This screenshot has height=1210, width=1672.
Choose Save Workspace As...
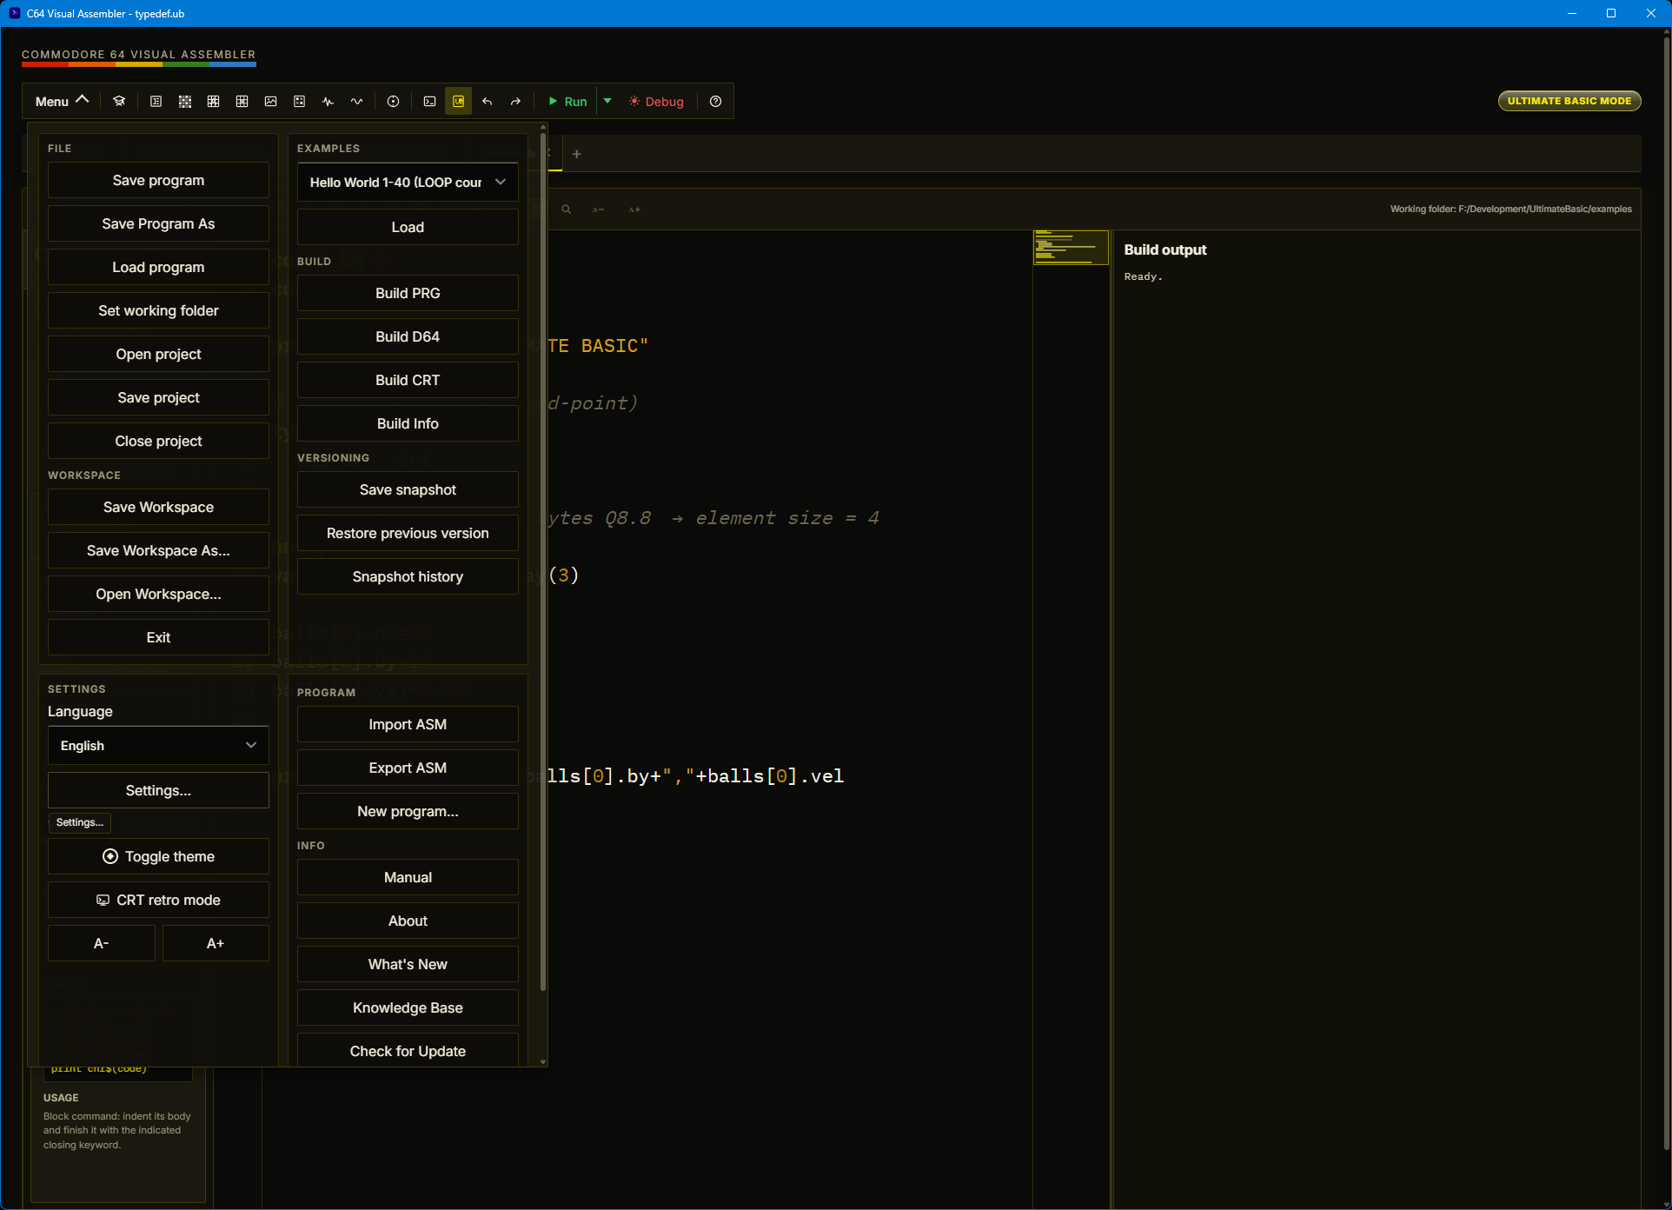[158, 551]
